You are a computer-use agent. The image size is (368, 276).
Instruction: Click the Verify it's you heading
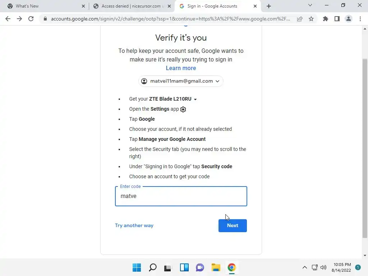[x=181, y=37]
